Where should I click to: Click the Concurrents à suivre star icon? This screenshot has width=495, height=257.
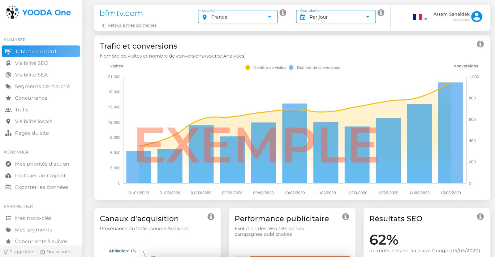point(8,242)
